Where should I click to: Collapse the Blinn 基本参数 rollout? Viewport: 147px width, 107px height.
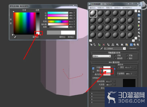[114, 62]
